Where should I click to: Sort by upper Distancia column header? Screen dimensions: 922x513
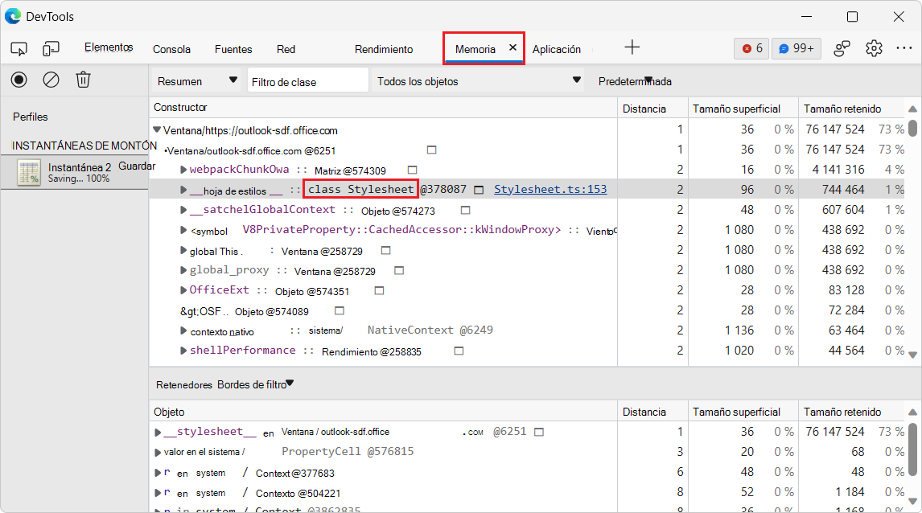tap(652, 108)
